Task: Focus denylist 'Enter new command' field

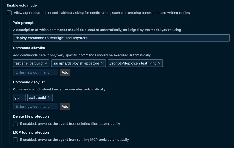Action: click(x=36, y=107)
